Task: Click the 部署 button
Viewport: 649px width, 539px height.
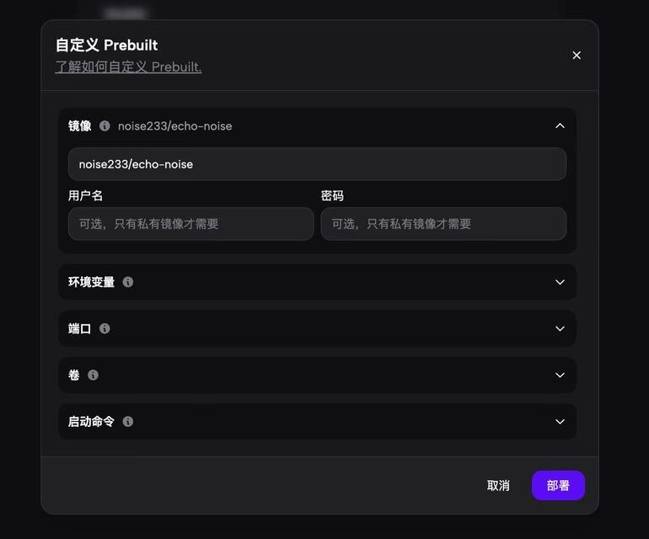Action: [558, 485]
